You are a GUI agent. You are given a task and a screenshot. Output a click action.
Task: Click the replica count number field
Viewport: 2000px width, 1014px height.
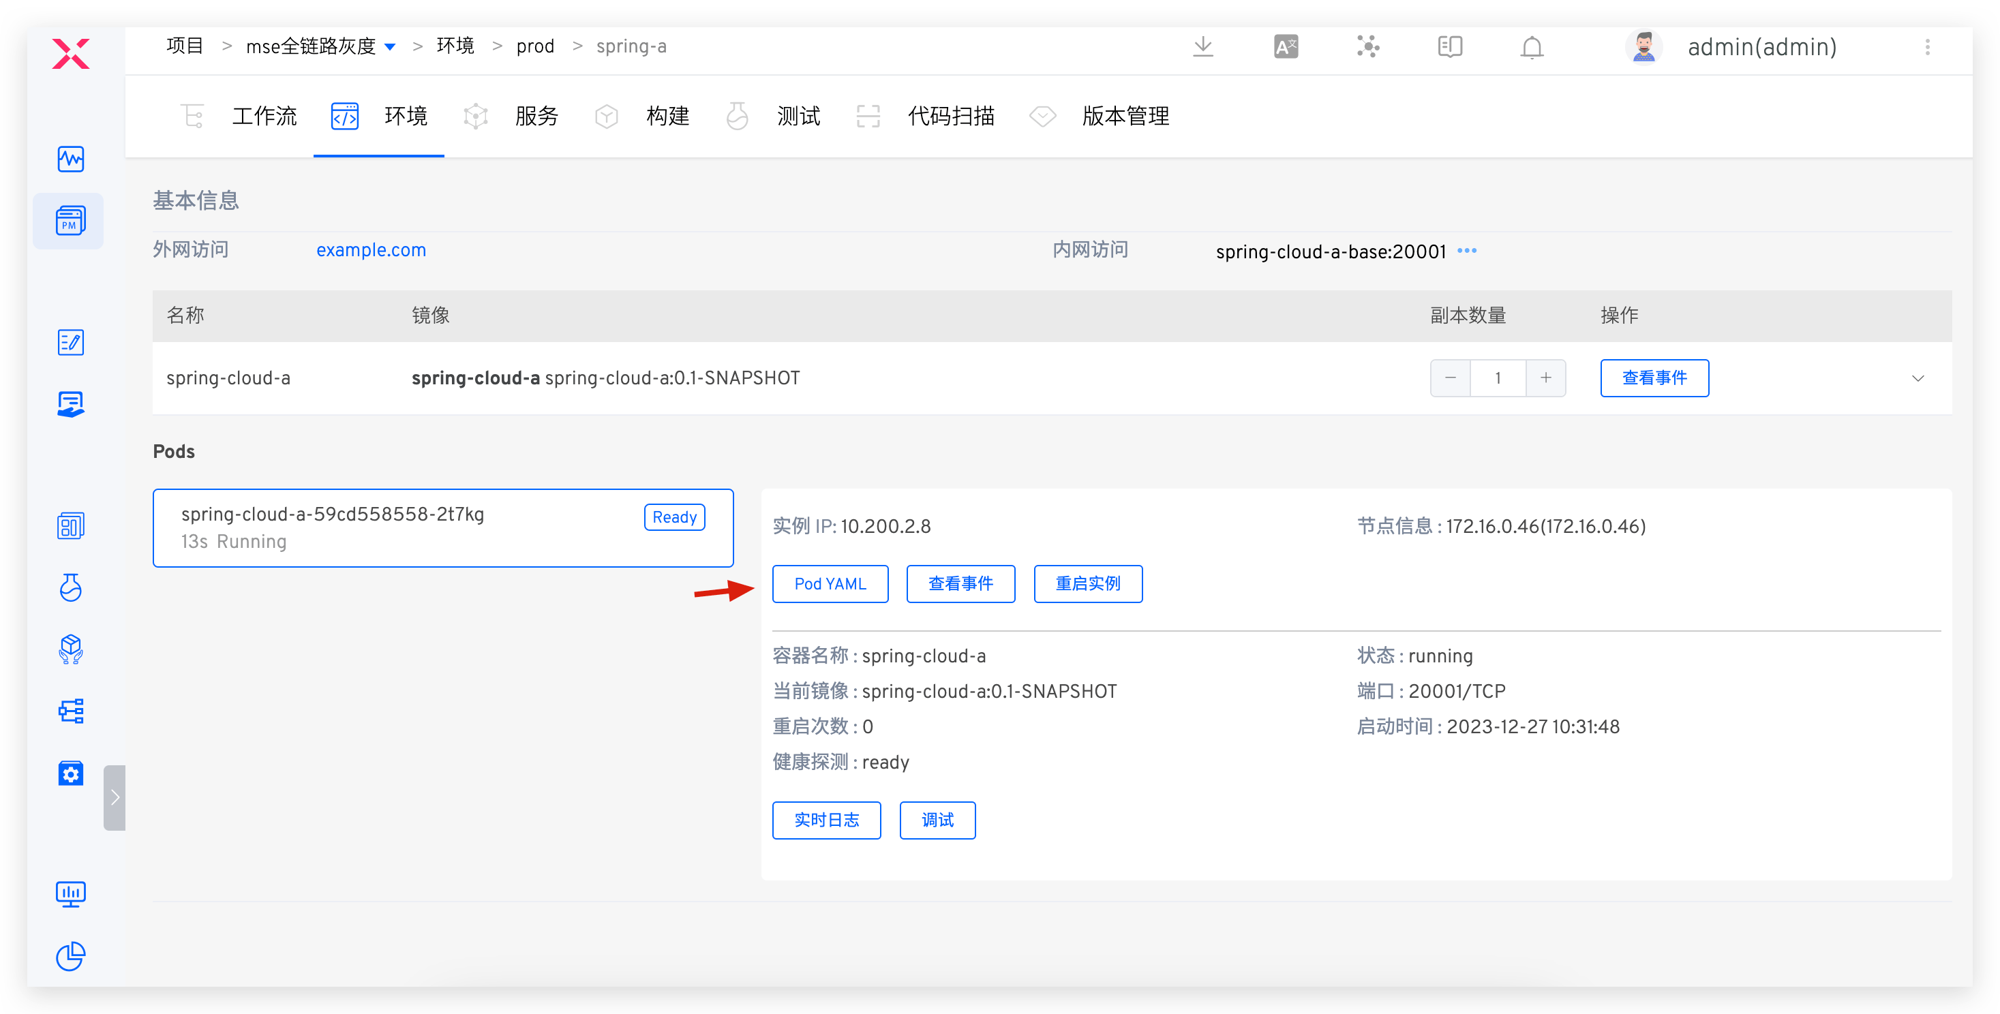1498,378
